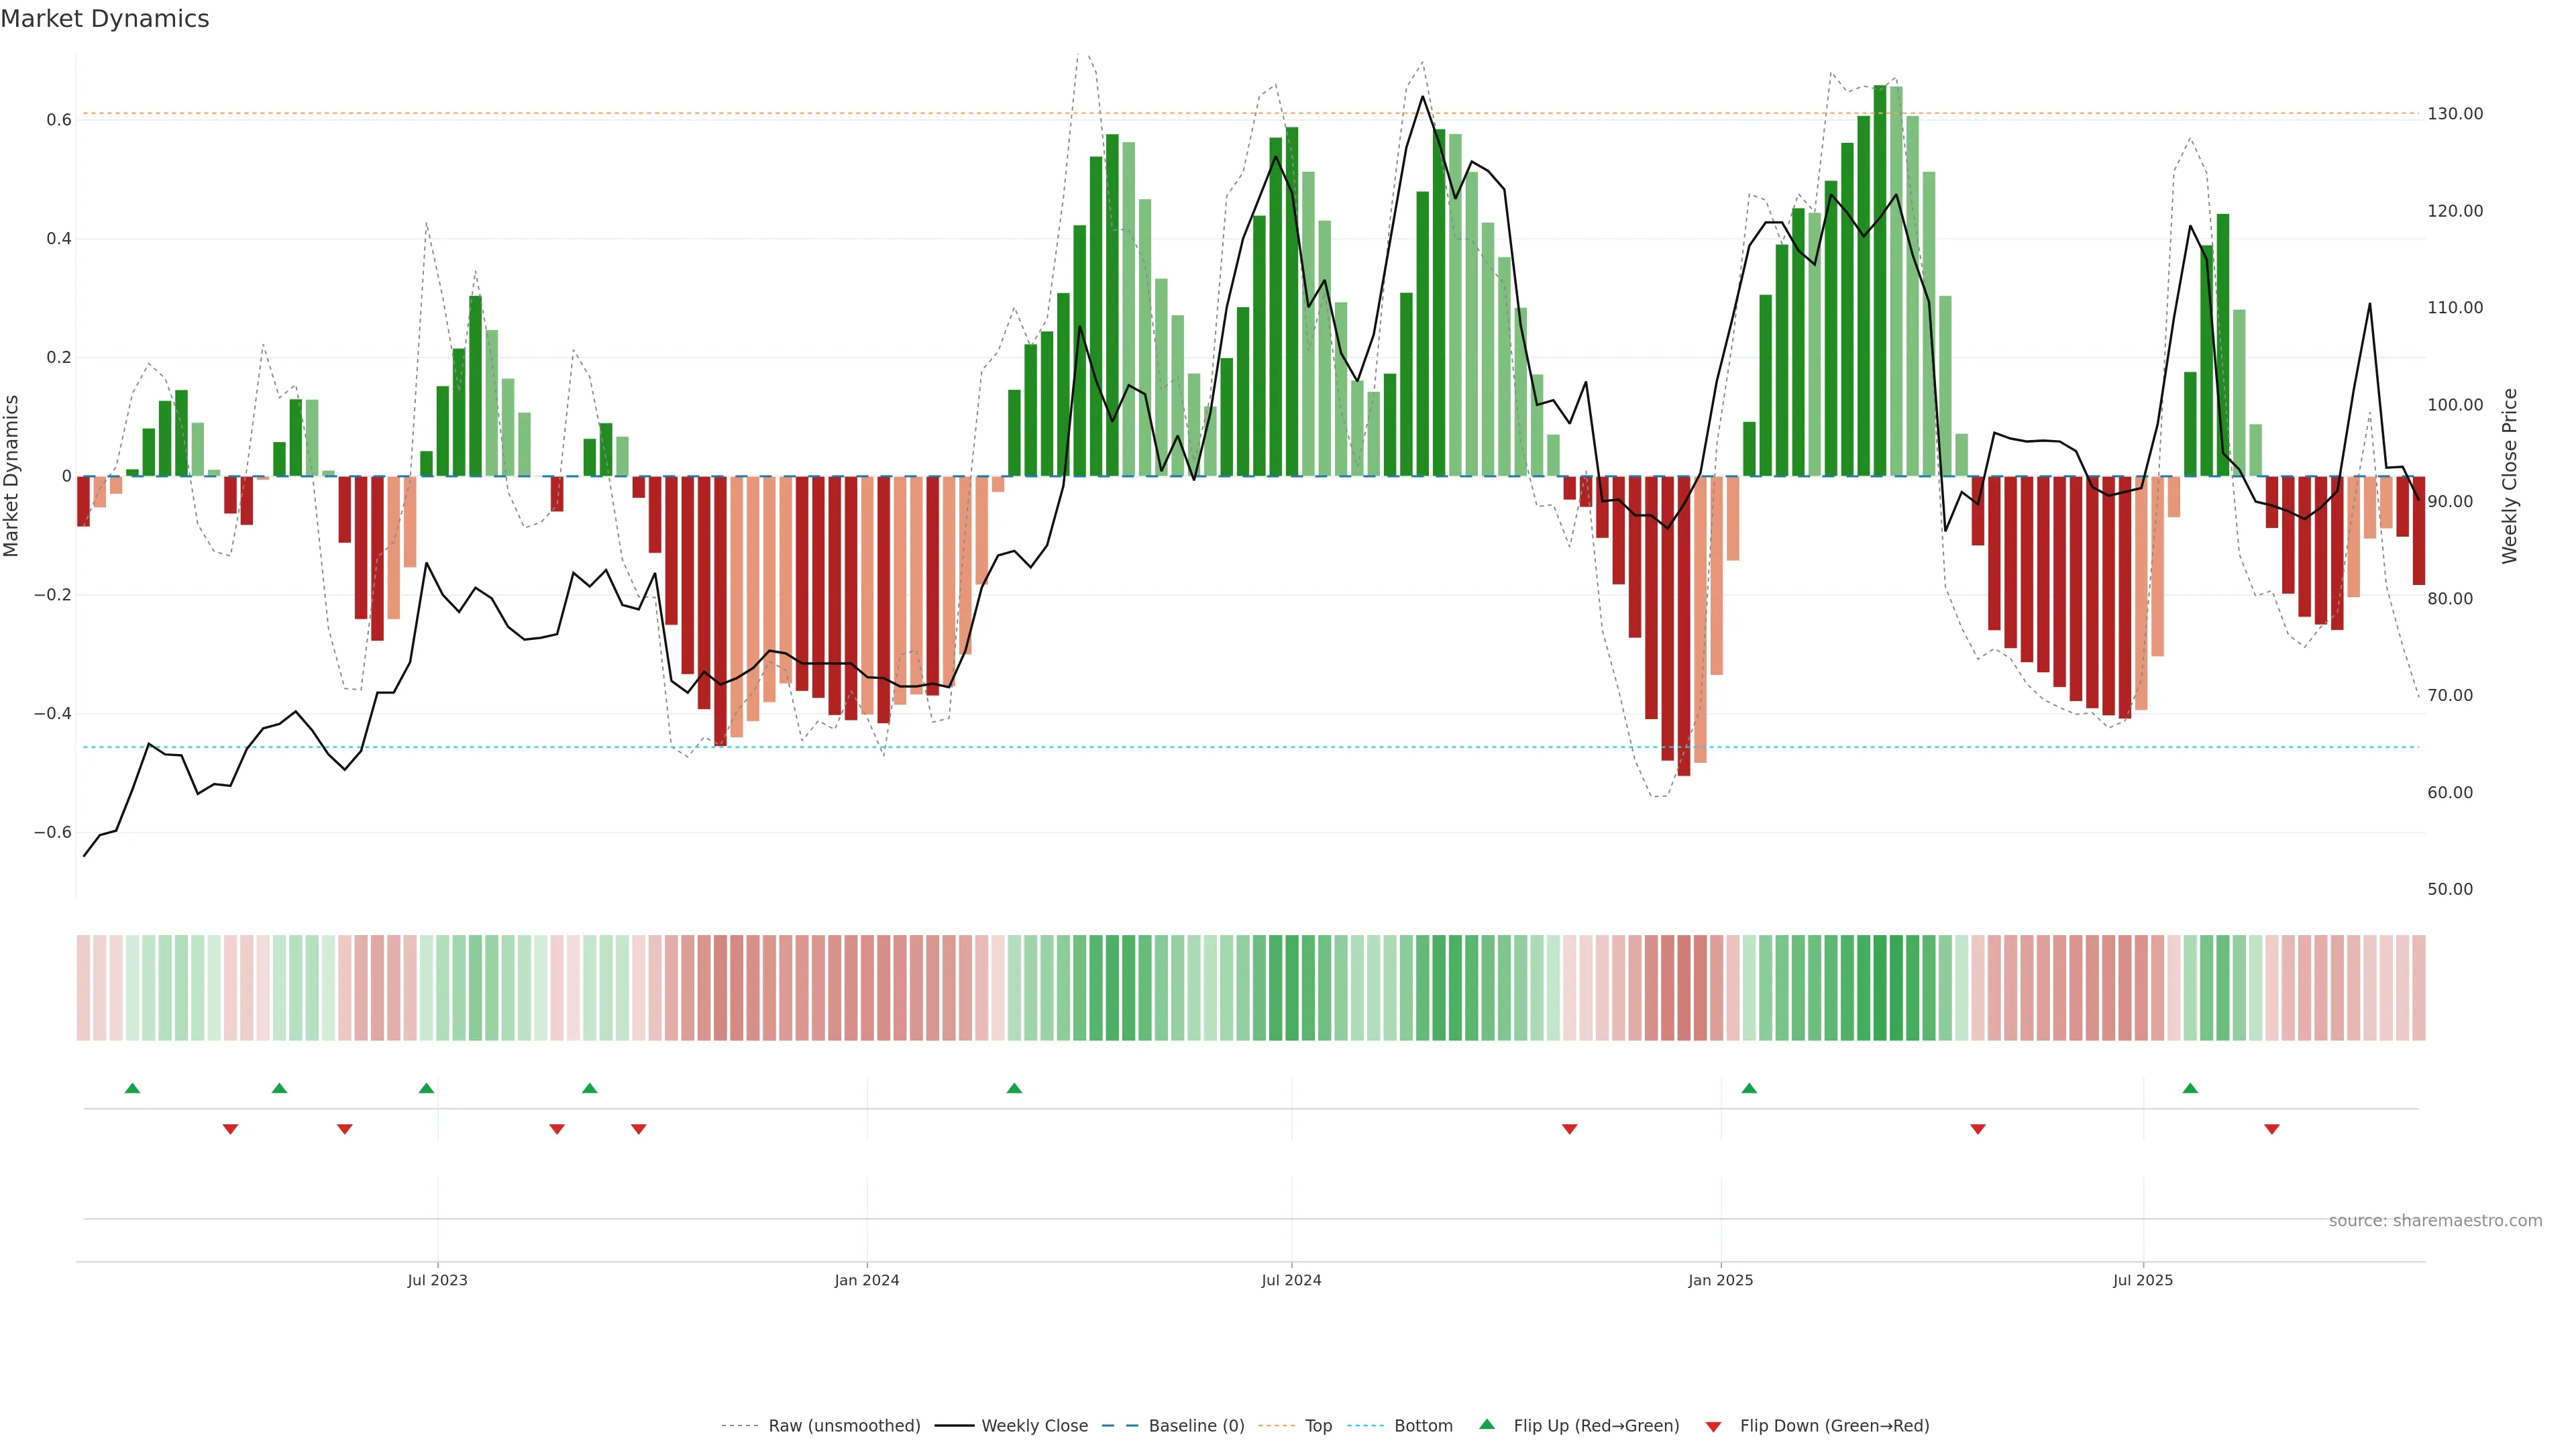This screenshot has height=1449, width=2576.
Task: Click the red flip-down marker near April 2025
Action: (1977, 1129)
